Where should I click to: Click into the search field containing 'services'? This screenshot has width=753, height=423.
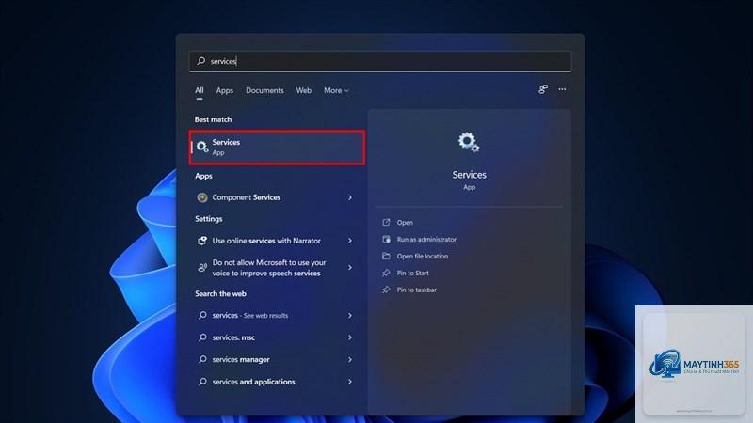coord(380,61)
